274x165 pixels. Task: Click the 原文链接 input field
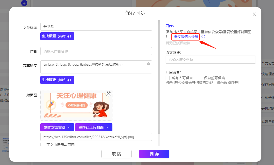pos(210,60)
